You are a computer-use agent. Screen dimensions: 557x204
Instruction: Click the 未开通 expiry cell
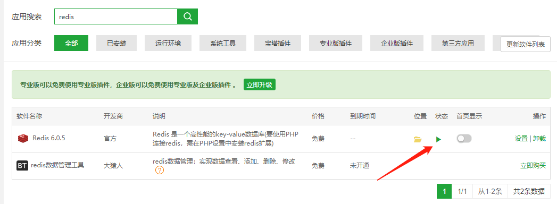pos(360,165)
